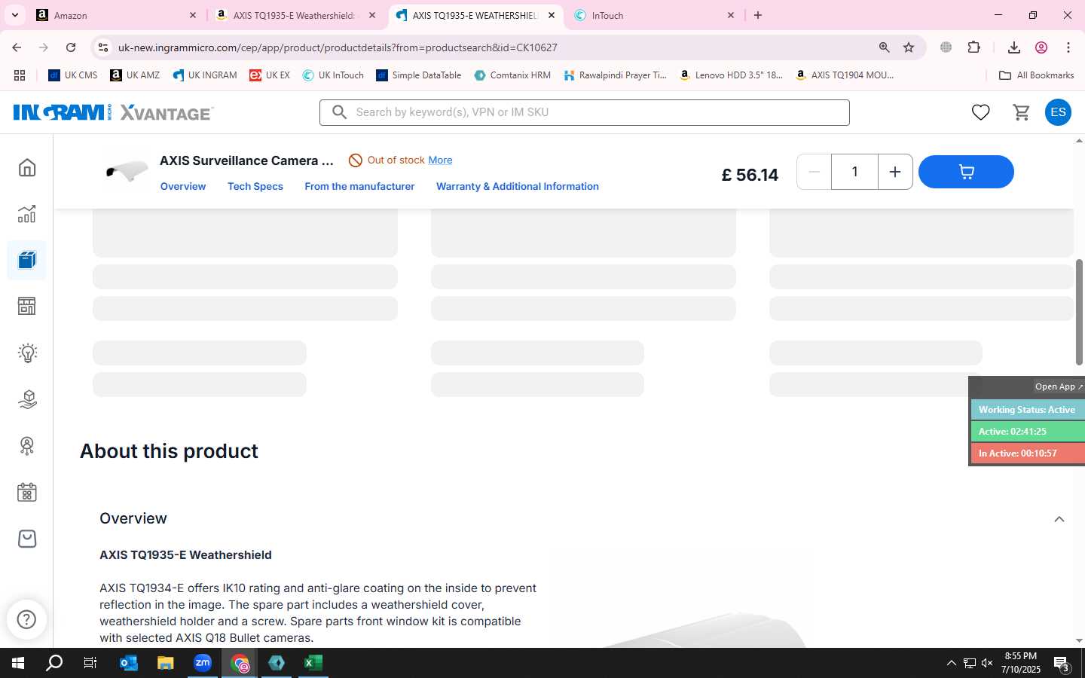Open UK AMZ bookmark
1085x678 pixels.
(135, 75)
